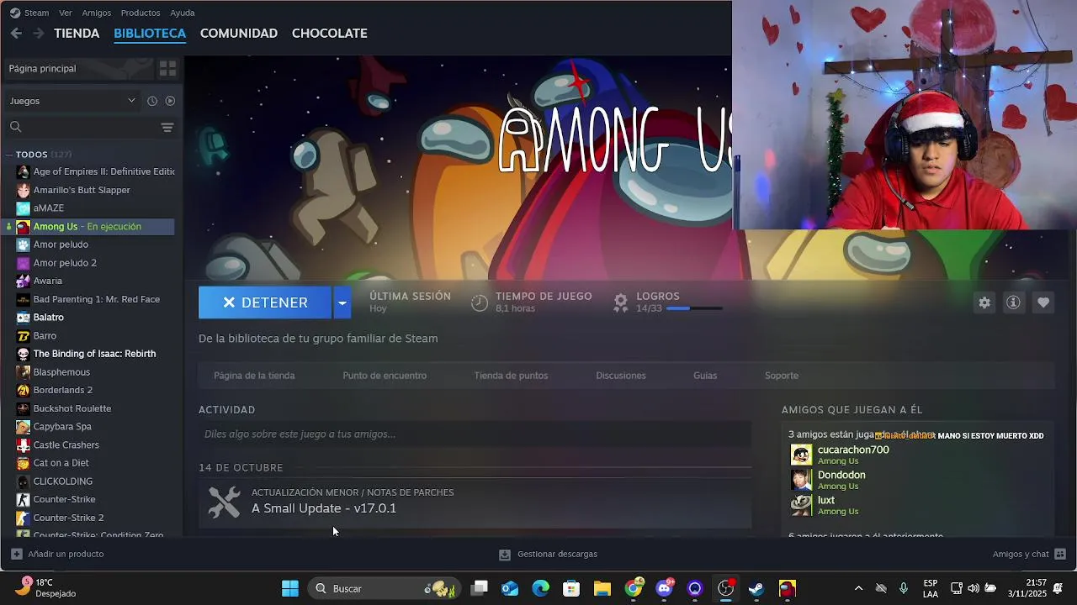
Task: Click the play time clock icon
Action: pos(480,302)
